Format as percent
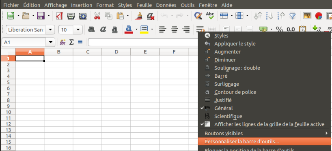This screenshot has width=332, height=151. [280, 30]
